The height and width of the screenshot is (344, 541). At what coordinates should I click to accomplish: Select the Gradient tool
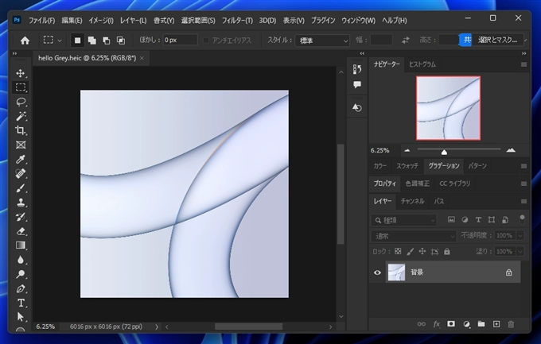(x=21, y=245)
